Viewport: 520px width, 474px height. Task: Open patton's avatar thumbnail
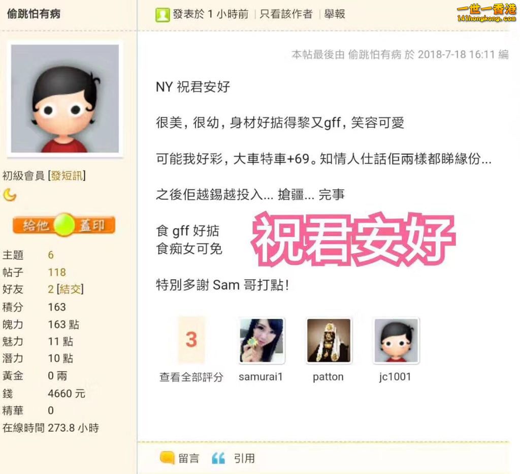point(329,340)
